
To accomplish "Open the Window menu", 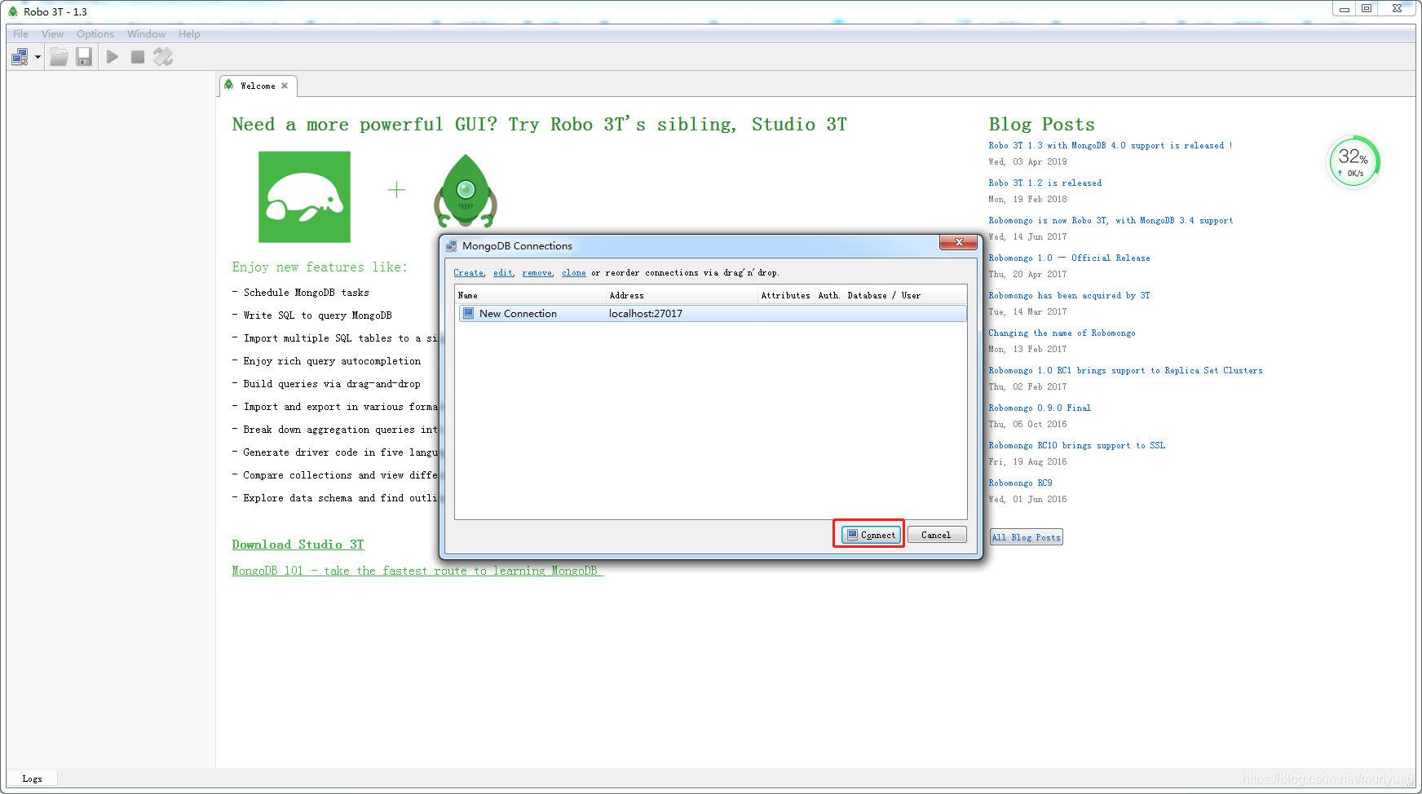I will coord(146,34).
